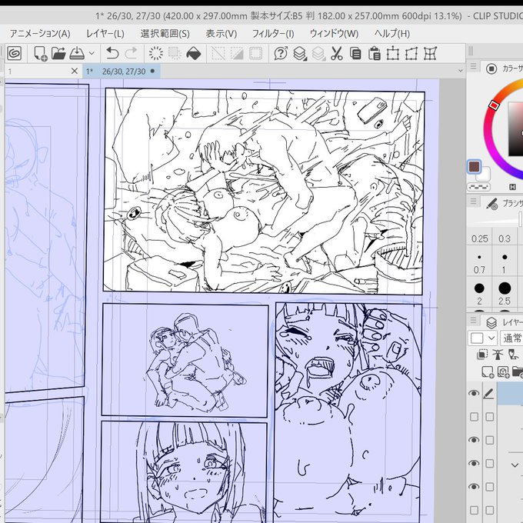
Task: Toggle fifth layer visibility eye
Action: point(474,487)
